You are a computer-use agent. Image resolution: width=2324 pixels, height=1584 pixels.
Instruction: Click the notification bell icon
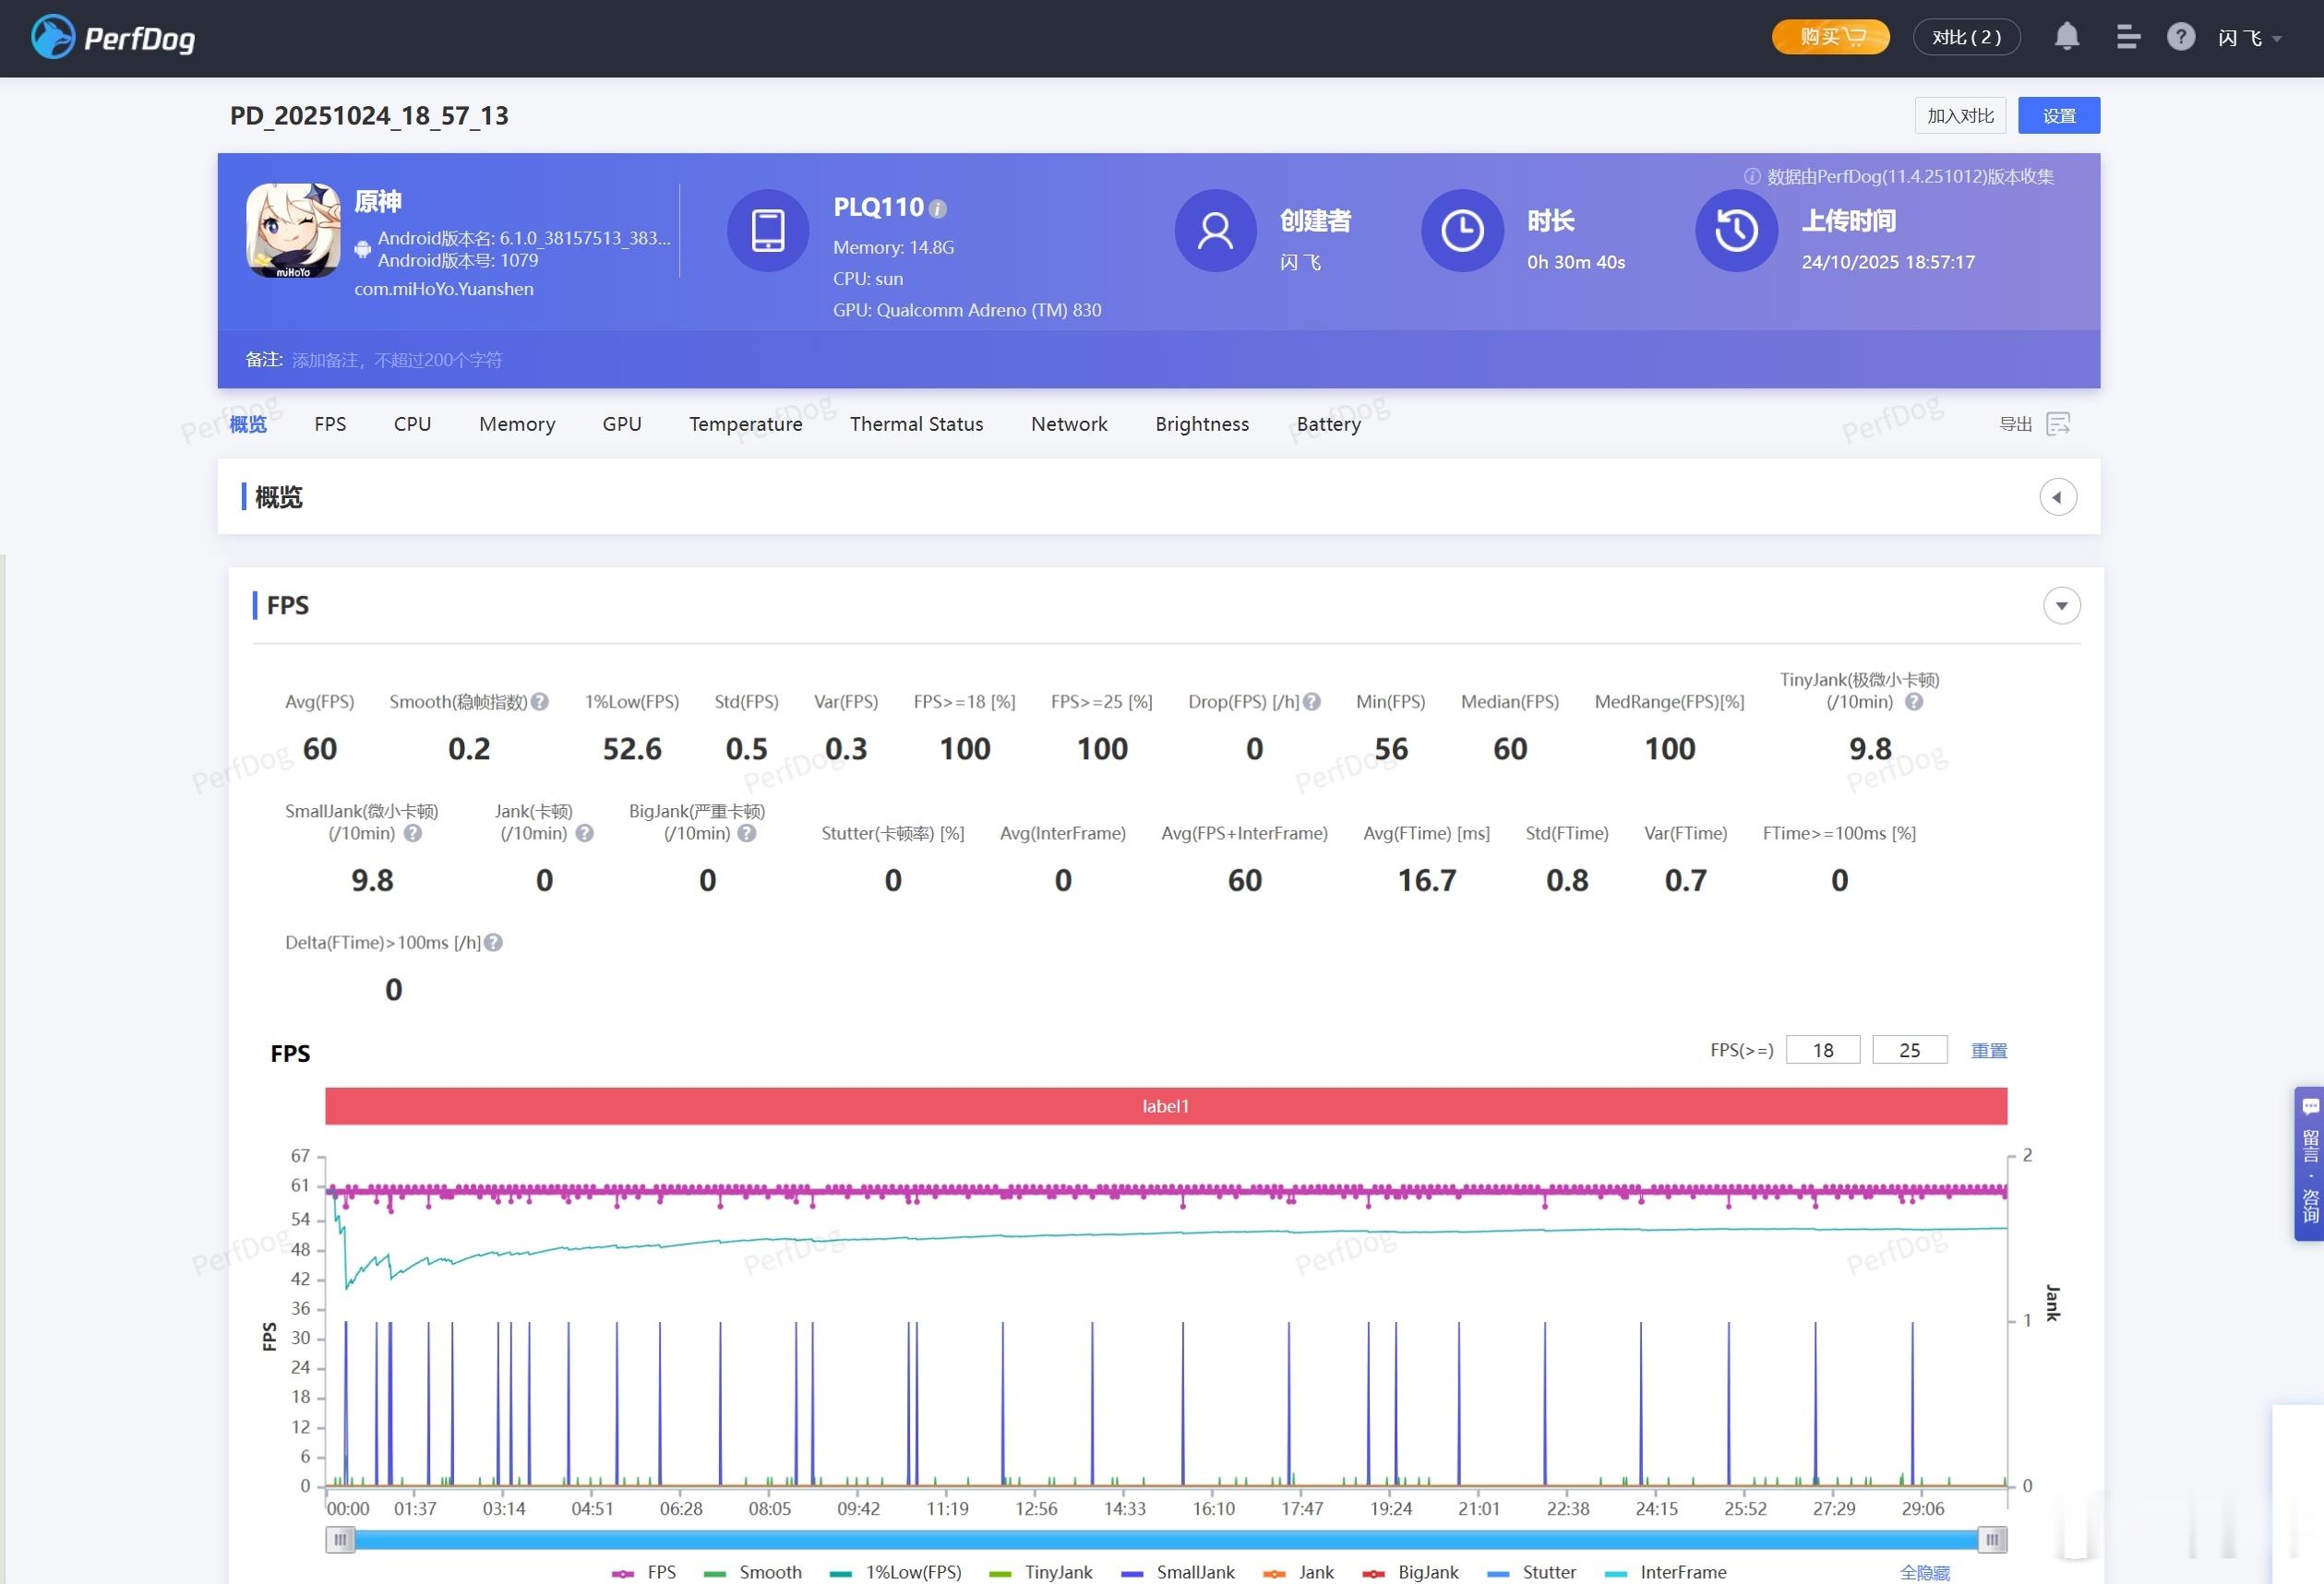(x=2066, y=37)
